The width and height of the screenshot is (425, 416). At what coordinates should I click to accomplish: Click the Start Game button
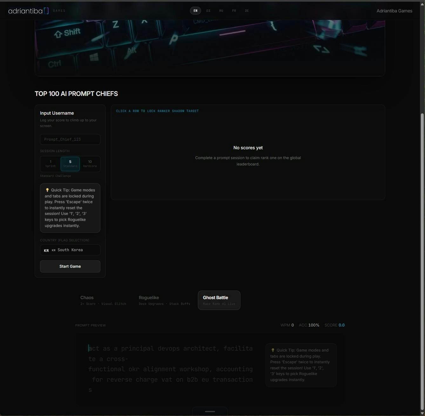[70, 266]
